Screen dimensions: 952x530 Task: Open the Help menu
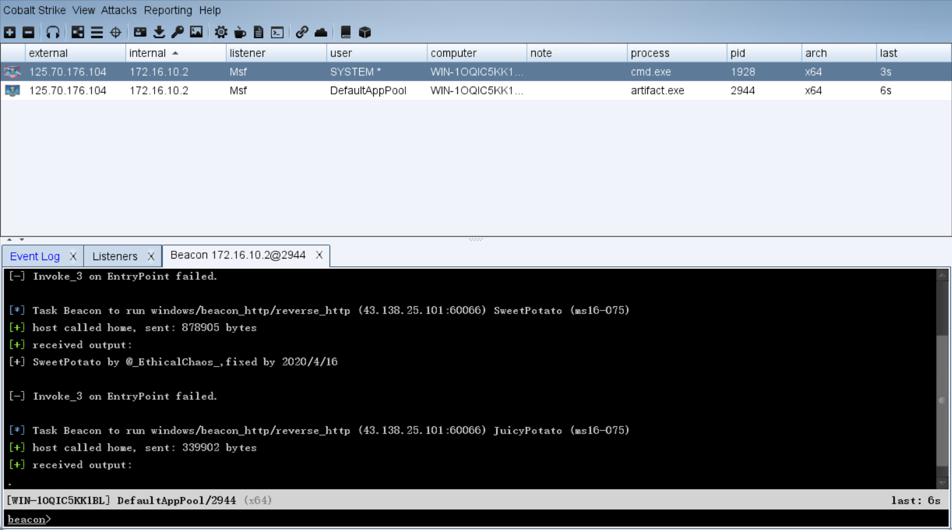(x=210, y=10)
